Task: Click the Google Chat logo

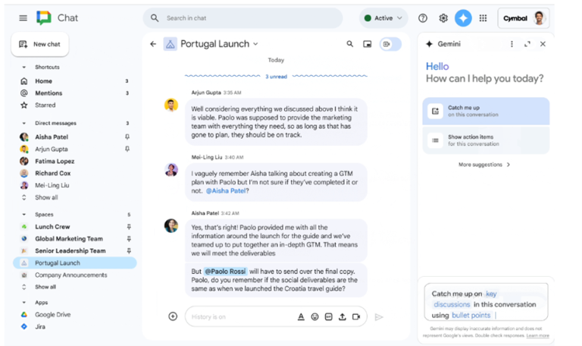Action: 44,18
